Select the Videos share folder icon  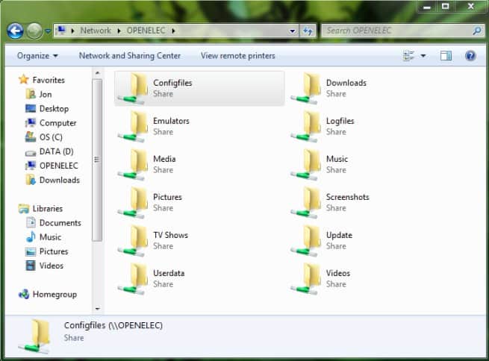click(305, 279)
